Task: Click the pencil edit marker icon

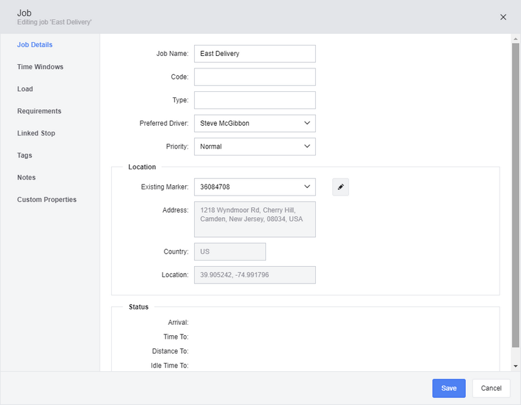Action: tap(341, 187)
